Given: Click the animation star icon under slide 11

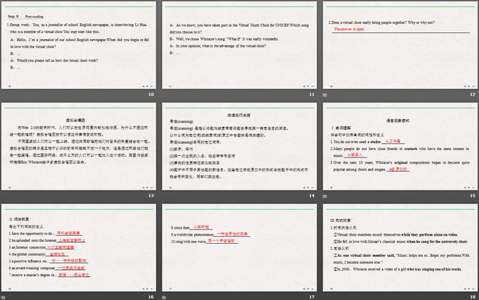Looking at the screenshot, I should (164, 96).
